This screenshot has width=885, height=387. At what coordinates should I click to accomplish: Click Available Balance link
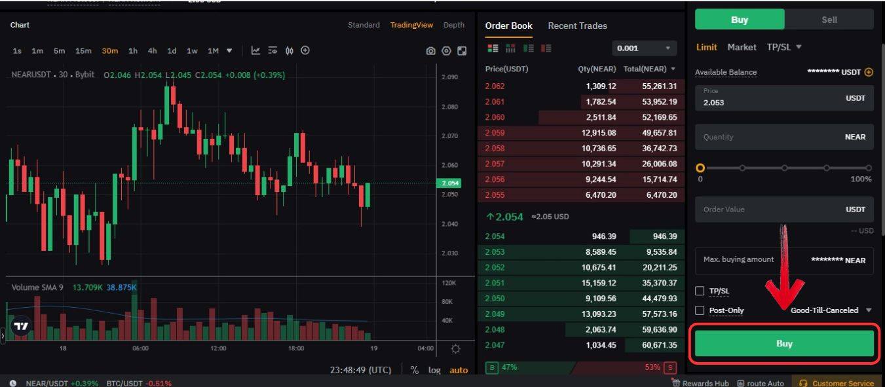click(x=726, y=72)
